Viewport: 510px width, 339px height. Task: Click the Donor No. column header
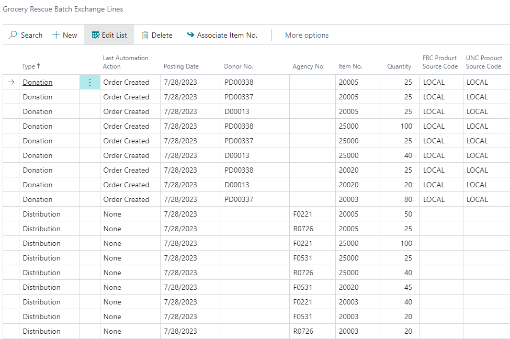(x=239, y=66)
